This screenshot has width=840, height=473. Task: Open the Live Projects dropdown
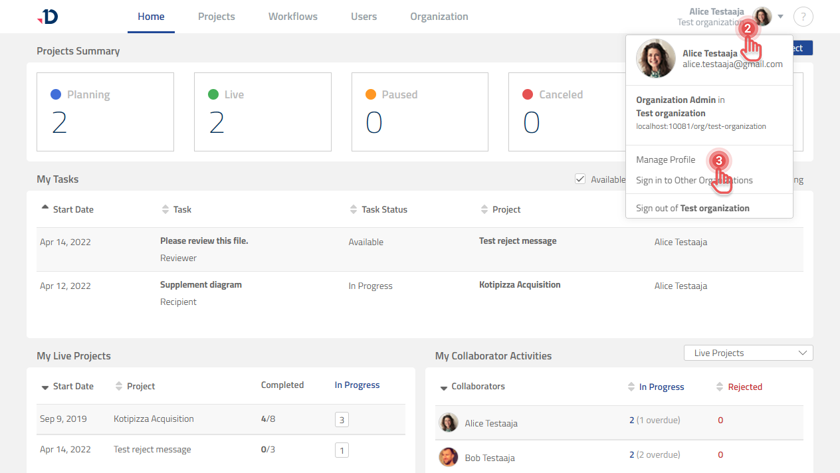click(x=748, y=352)
